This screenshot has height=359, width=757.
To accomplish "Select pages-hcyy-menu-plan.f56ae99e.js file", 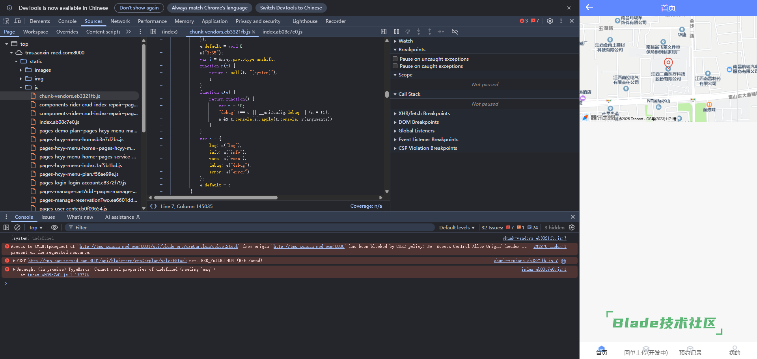I will click(x=79, y=174).
